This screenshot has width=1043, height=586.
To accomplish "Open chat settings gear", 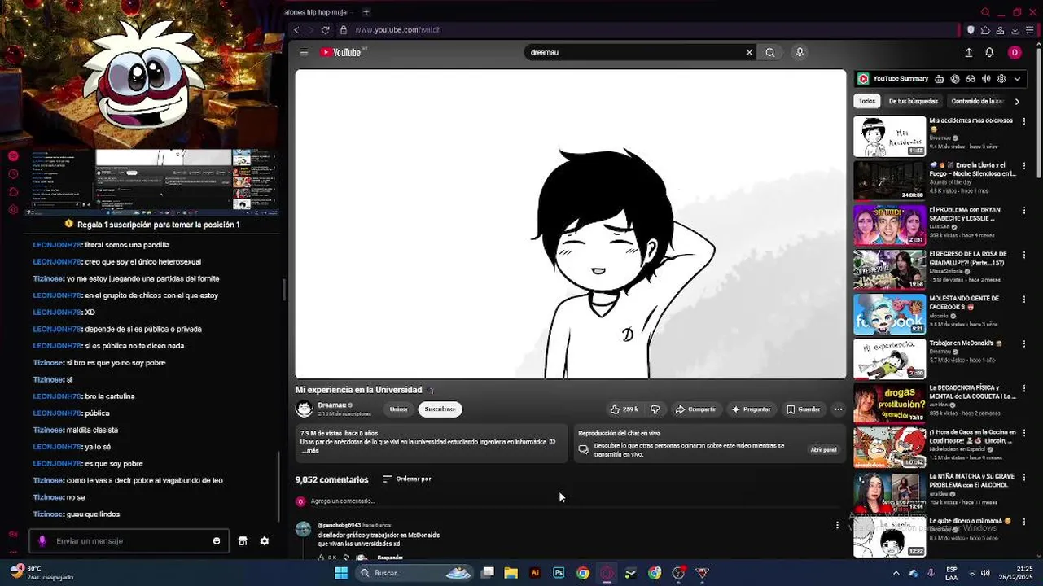I will 265,541.
